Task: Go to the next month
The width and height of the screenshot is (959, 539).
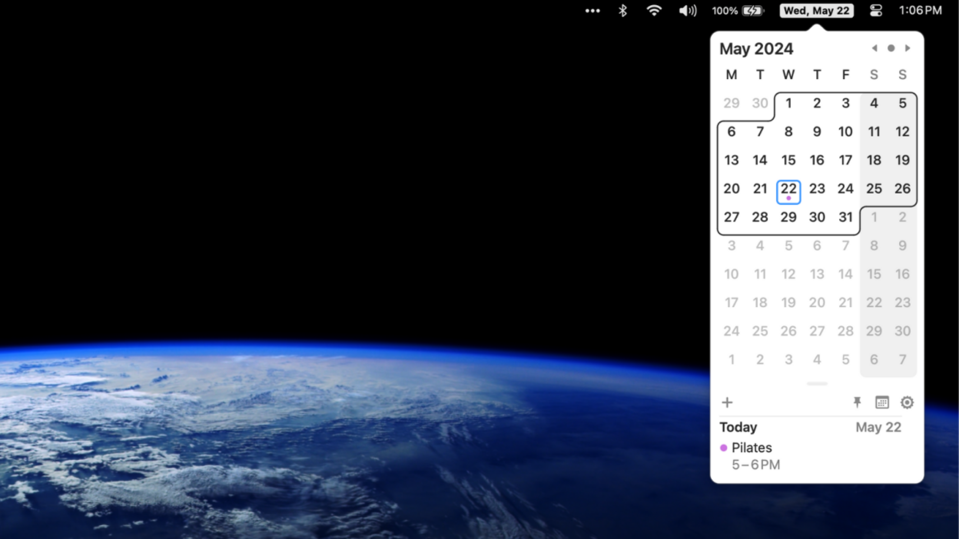Action: coord(907,48)
